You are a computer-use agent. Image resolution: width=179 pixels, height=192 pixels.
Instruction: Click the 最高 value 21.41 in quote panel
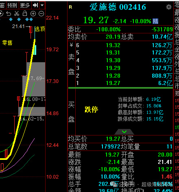click(165, 162)
